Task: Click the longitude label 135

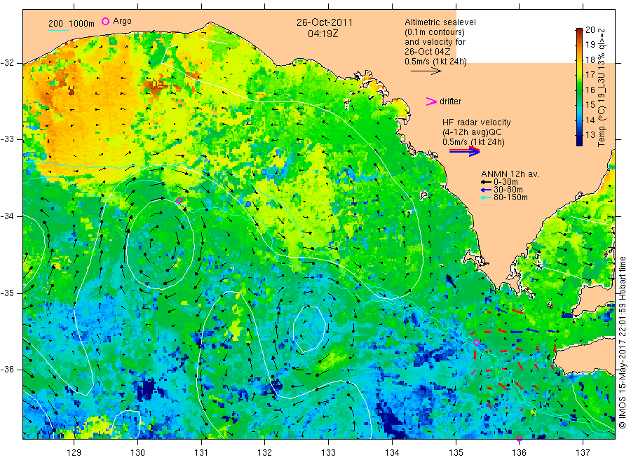Action: [456, 453]
